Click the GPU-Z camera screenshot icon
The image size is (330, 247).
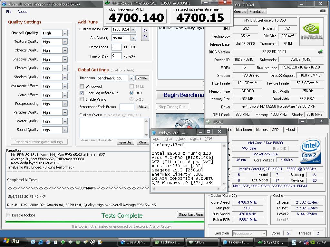click(x=323, y=11)
